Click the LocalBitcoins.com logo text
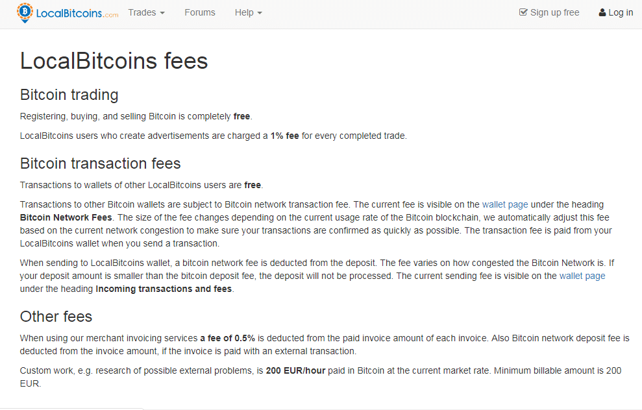 [x=77, y=13]
